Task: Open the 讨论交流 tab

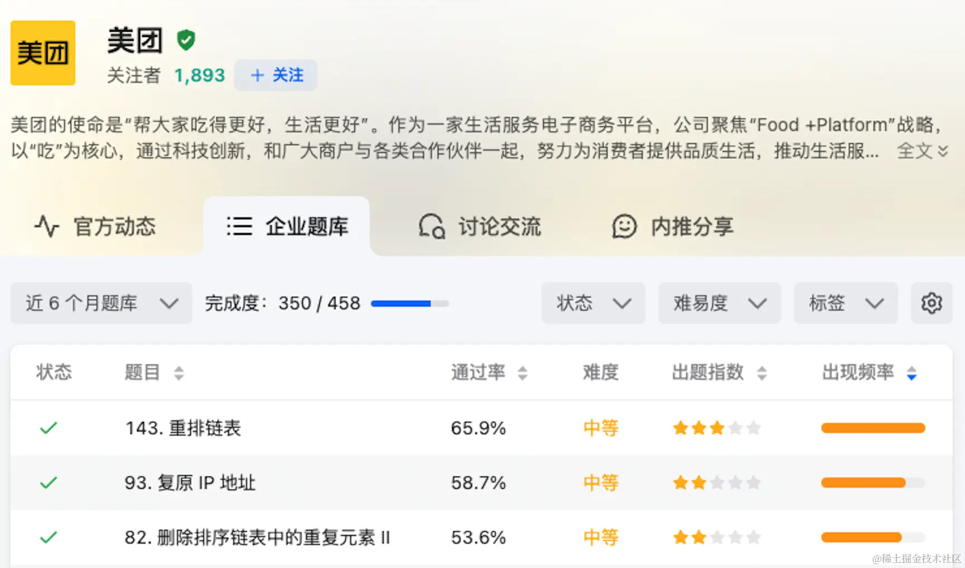Action: [480, 227]
